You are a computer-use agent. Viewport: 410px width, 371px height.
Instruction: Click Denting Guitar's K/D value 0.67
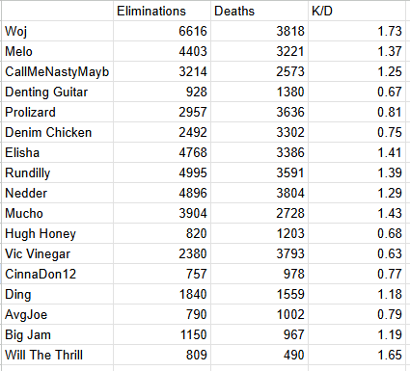click(357, 92)
